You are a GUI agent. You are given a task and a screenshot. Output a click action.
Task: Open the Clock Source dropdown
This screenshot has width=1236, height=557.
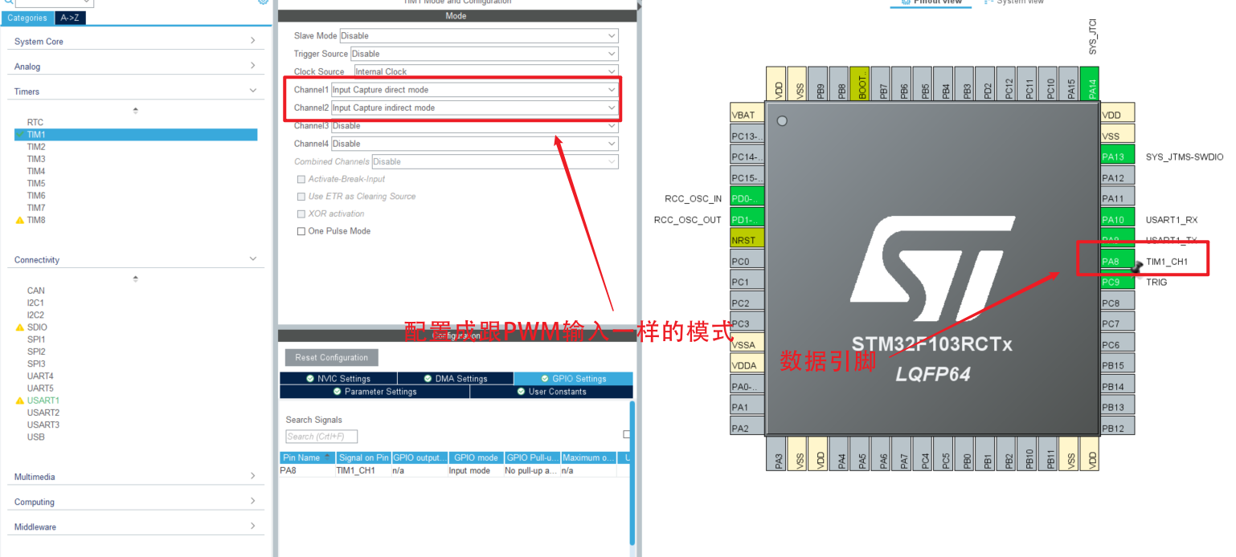tap(486, 71)
